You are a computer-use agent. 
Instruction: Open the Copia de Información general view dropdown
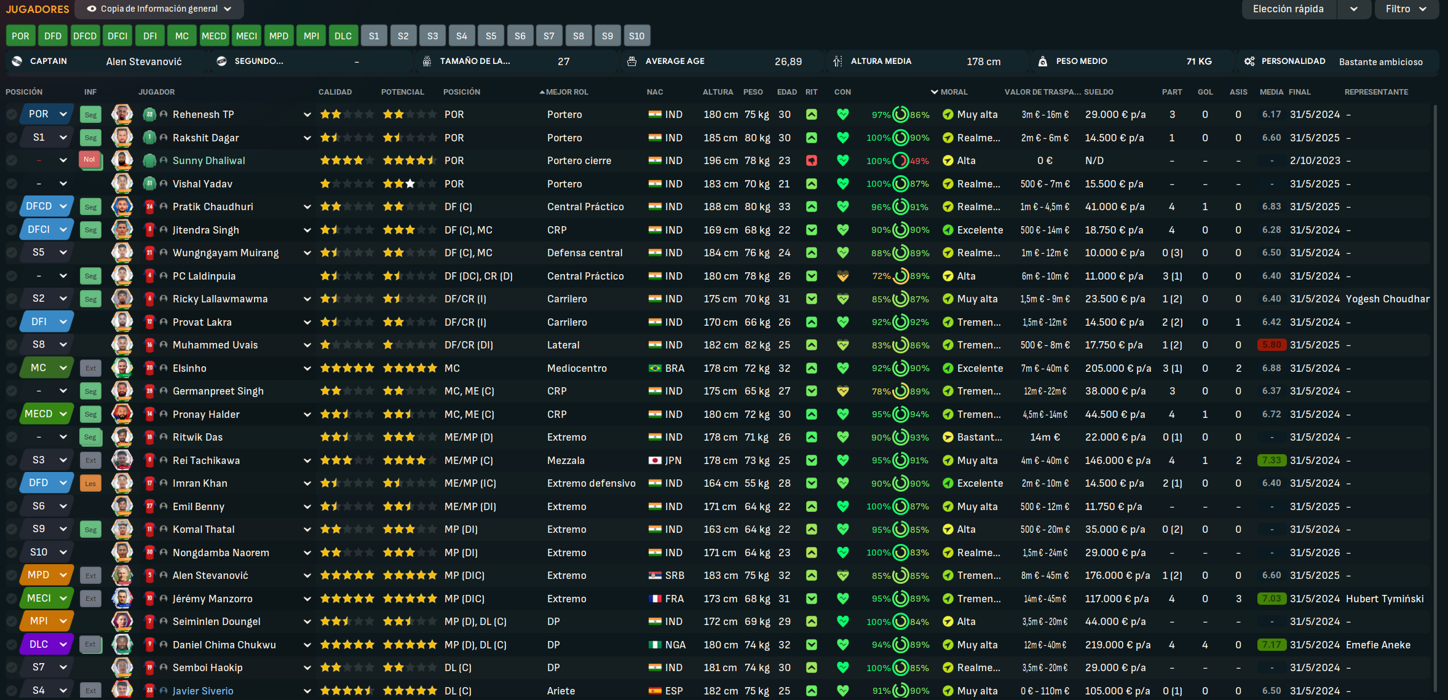[159, 9]
